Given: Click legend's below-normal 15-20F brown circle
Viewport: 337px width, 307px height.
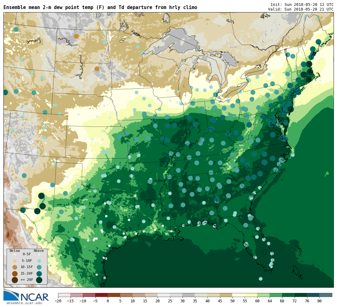Looking at the screenshot, I should coord(15,274).
